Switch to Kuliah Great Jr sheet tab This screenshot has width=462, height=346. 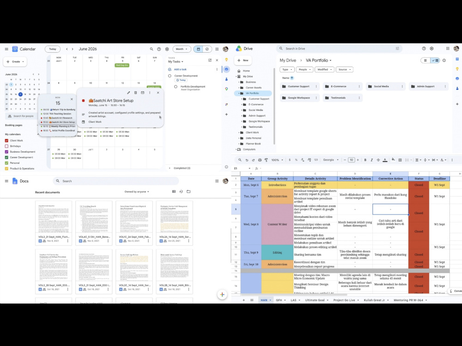coord(376,300)
